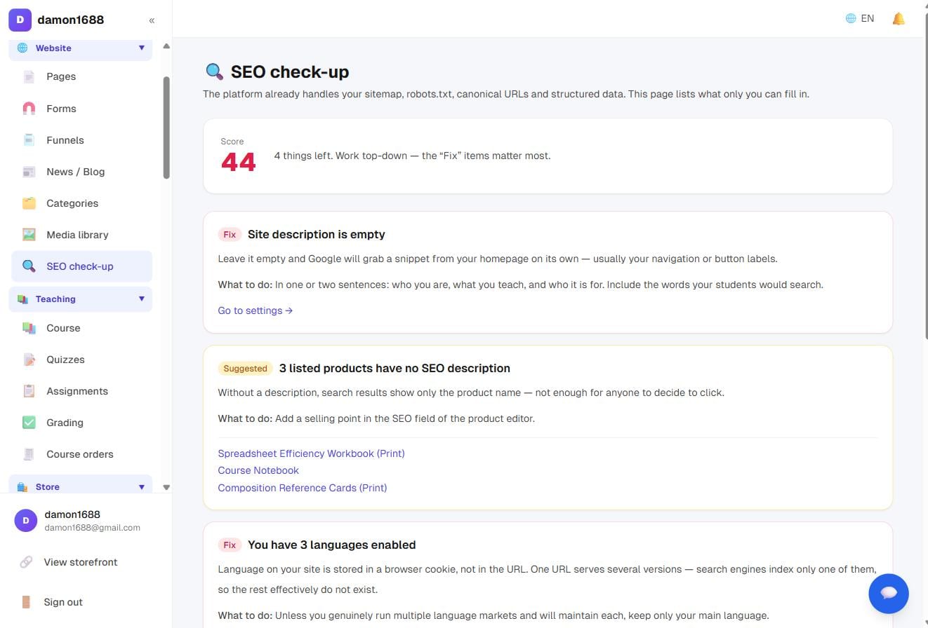The width and height of the screenshot is (928, 628).
Task: Open Course orders menu item
Action: pos(81,454)
